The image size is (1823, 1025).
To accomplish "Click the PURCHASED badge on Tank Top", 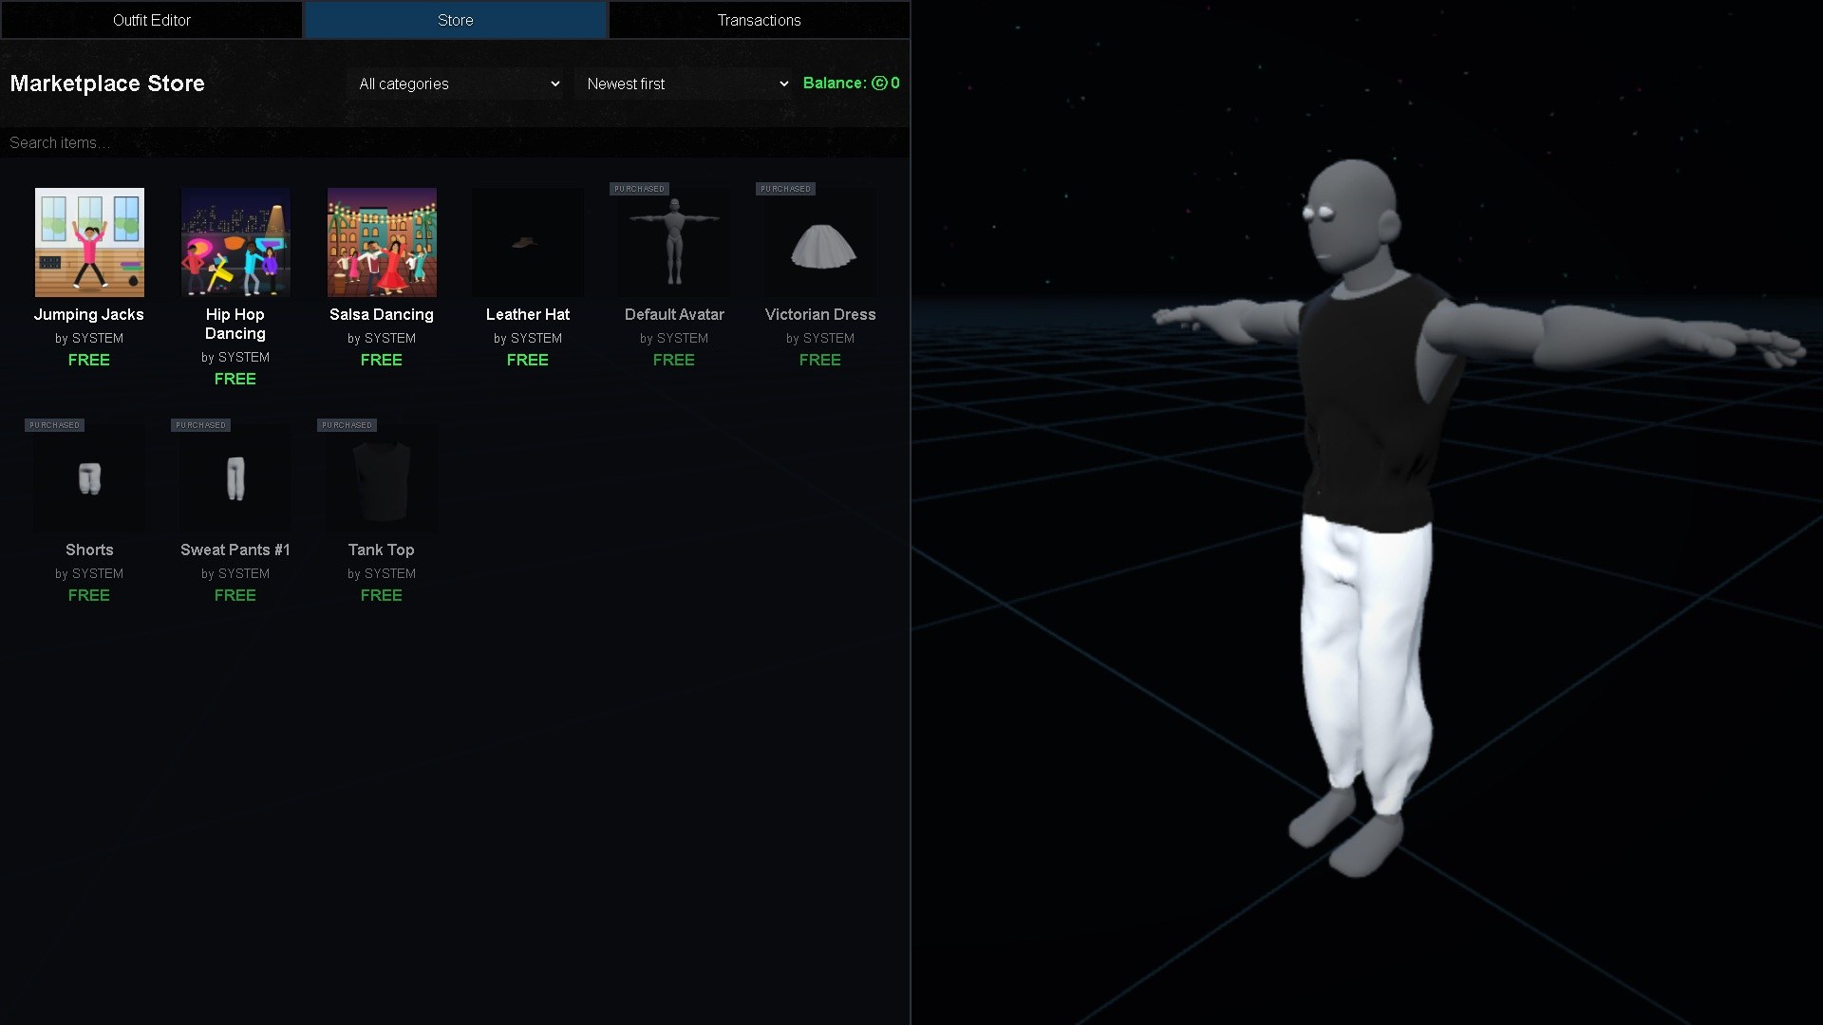I will (347, 425).
